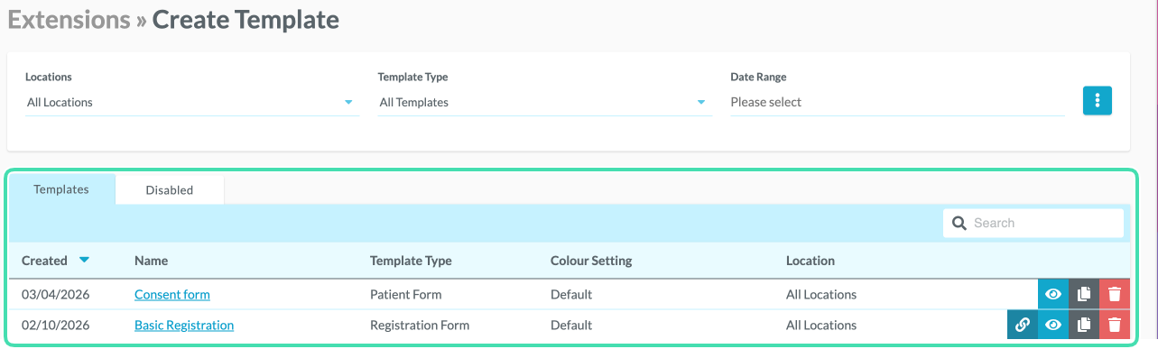Go to Extensions breadcrumb
Viewport: 1158px width, 349px height.
70,19
